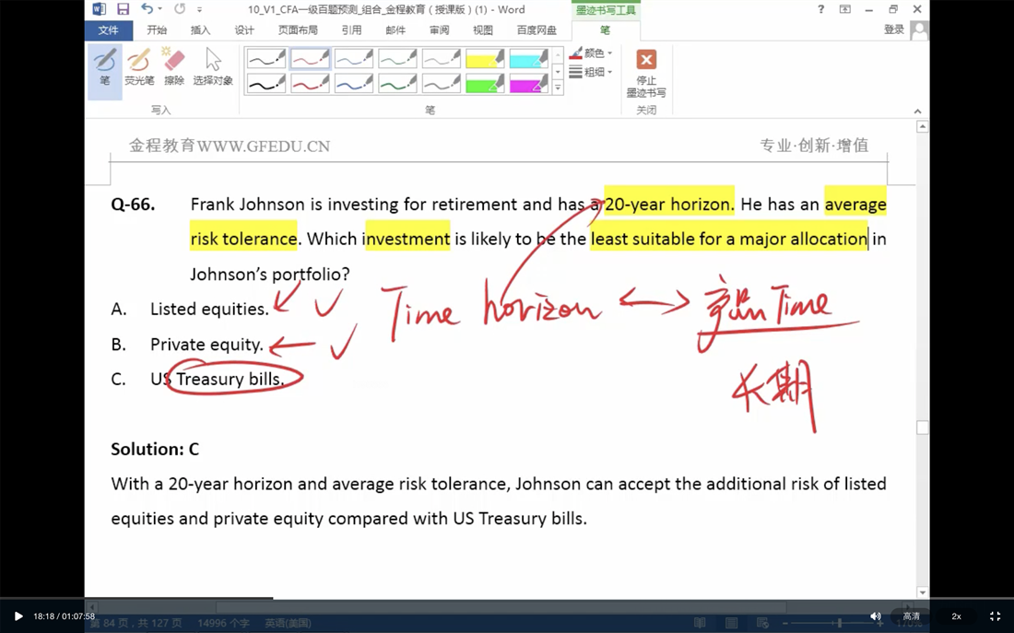Viewport: 1014px width, 633px height.
Task: Open the 文件 file menu
Action: (x=108, y=30)
